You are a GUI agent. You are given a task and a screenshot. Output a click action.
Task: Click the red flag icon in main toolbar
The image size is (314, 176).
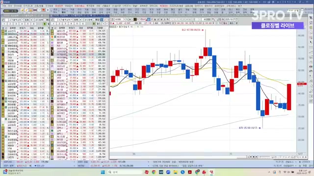pos(44,10)
